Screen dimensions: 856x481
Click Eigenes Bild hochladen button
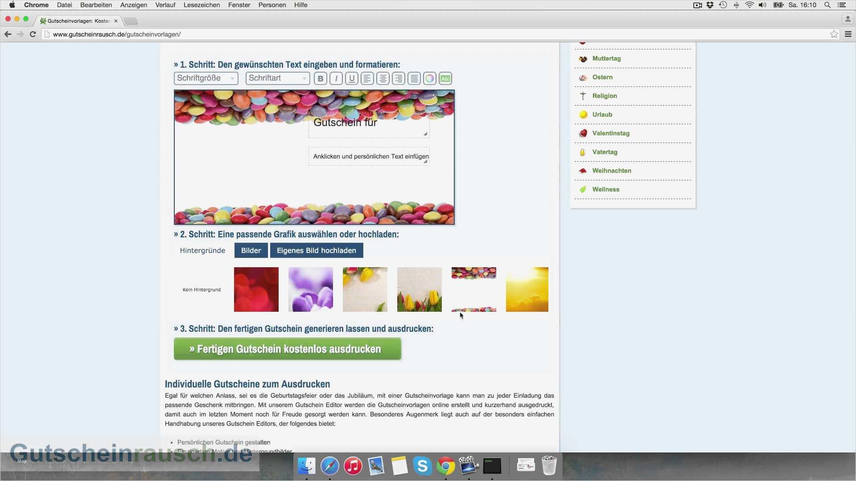[x=316, y=250]
